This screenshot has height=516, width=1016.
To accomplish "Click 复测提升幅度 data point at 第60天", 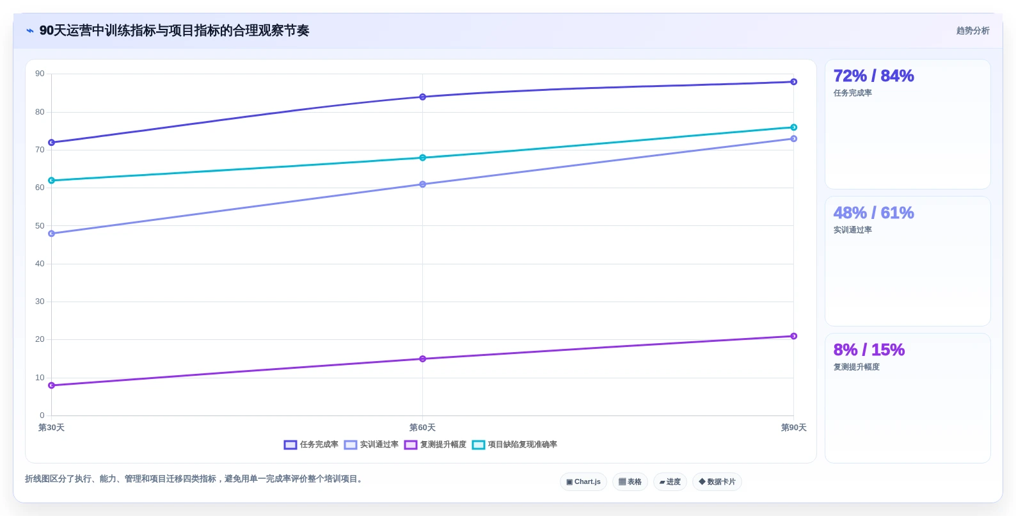I will tap(422, 359).
